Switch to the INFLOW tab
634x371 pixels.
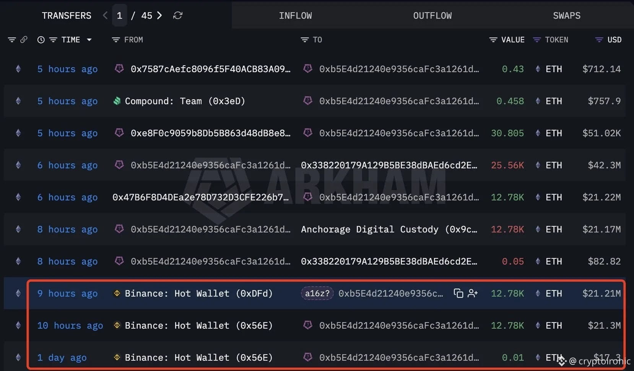(295, 16)
